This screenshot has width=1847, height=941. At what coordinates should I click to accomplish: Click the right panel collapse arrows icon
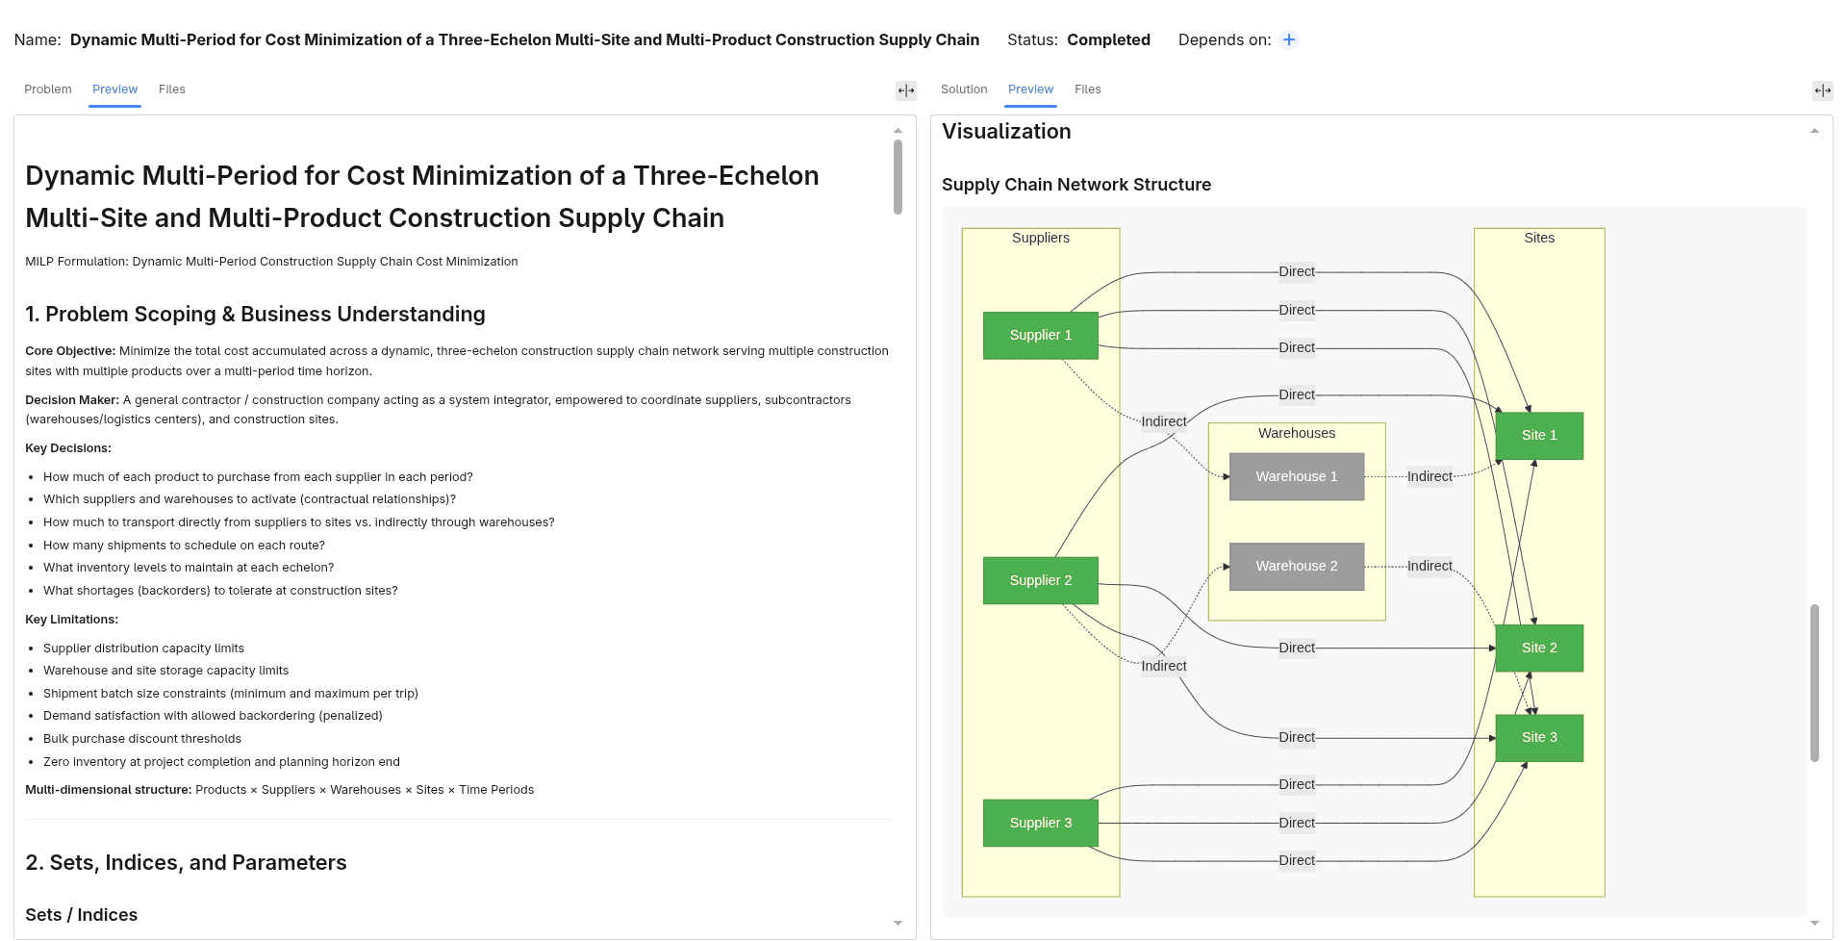coord(1823,90)
